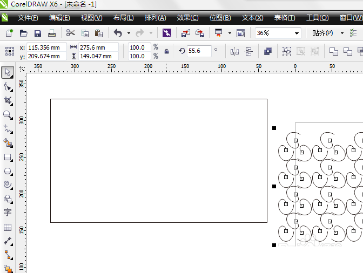This screenshot has height=273, width=363.
Task: Expand the undo history dropdown arrow
Action: tap(129, 33)
